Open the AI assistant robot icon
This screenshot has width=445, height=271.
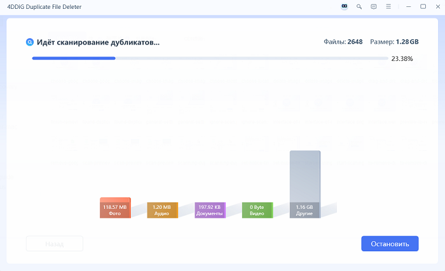tap(345, 6)
